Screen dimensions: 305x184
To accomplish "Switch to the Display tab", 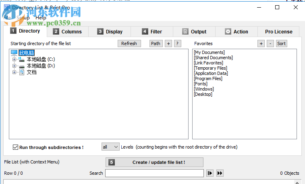I will click(110, 32).
